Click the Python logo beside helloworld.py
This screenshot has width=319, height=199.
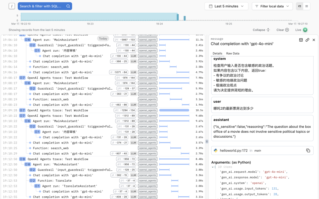[216, 150]
